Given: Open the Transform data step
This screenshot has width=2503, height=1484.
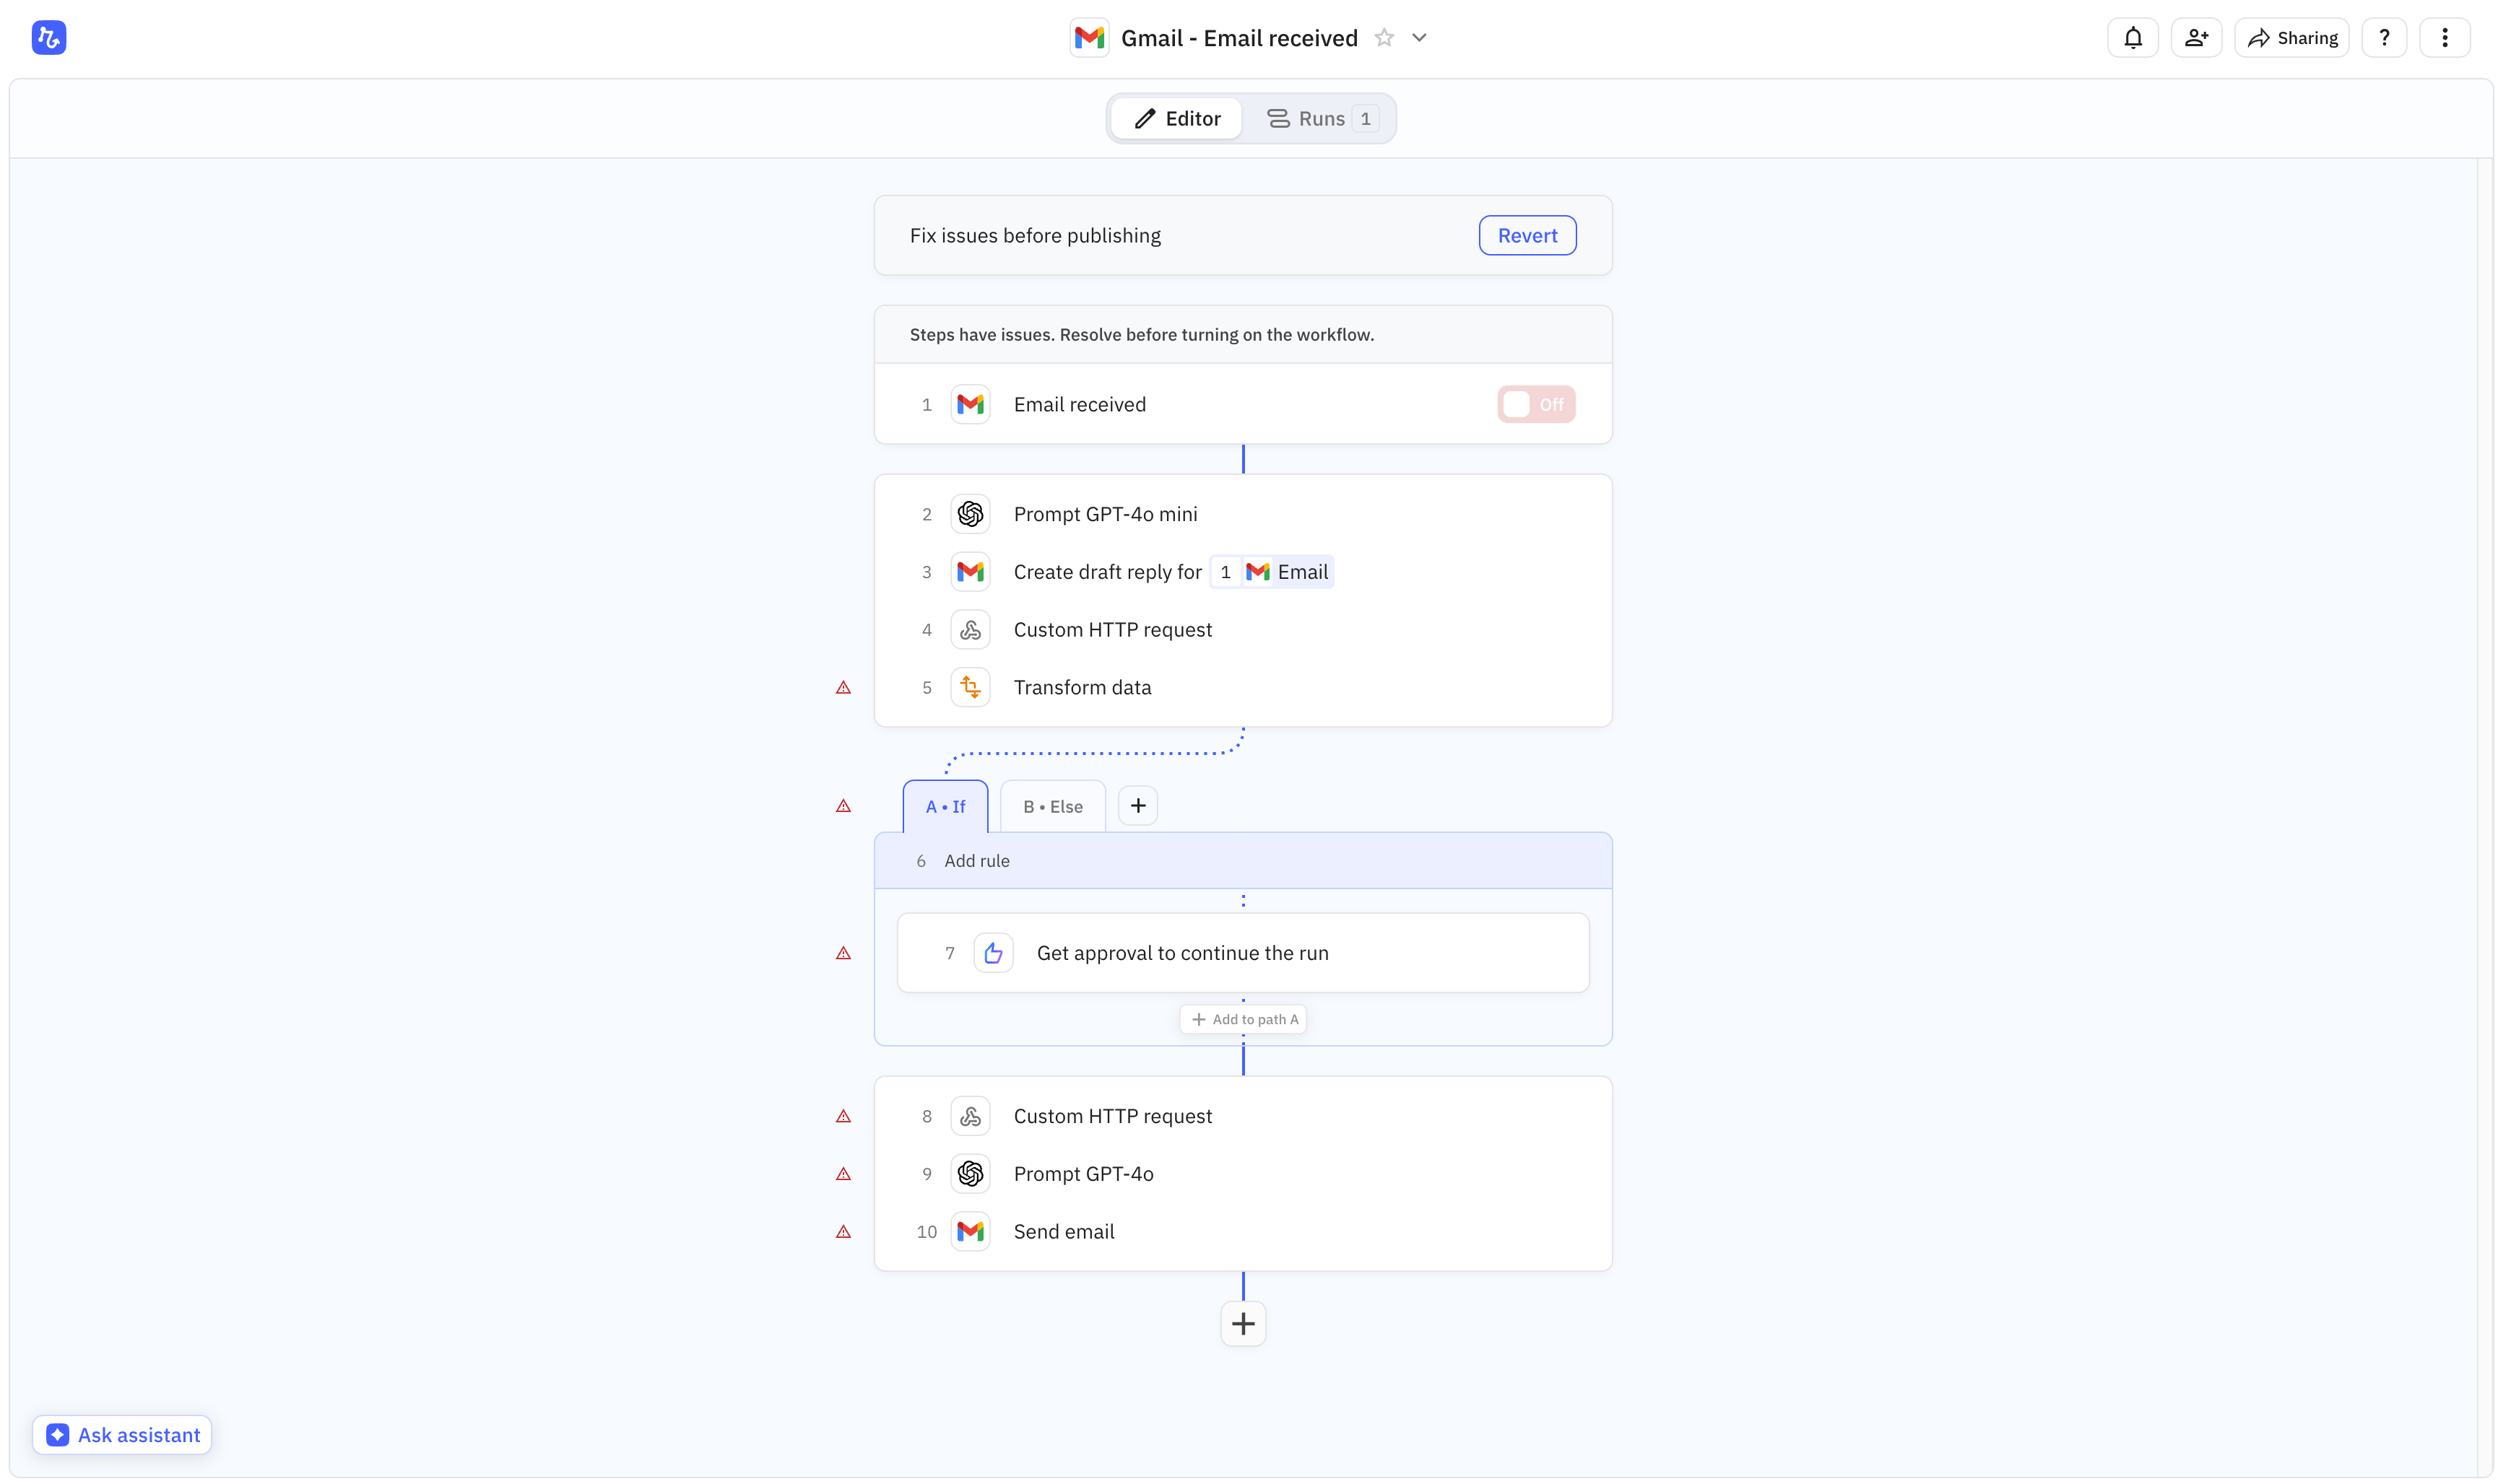Looking at the screenshot, I should (x=1243, y=688).
